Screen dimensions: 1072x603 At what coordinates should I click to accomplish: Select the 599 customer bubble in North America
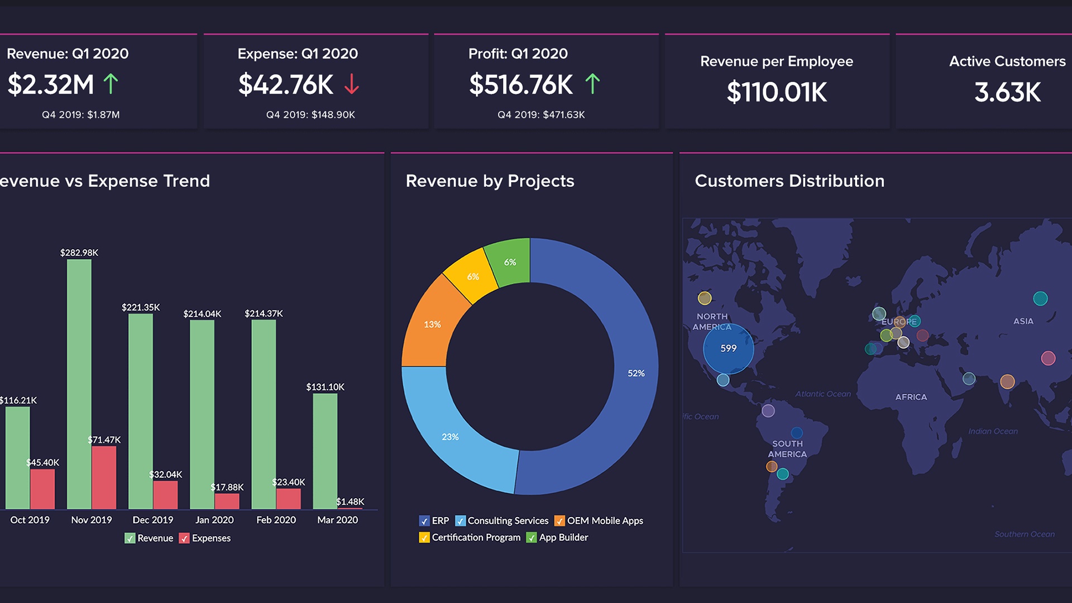728,348
